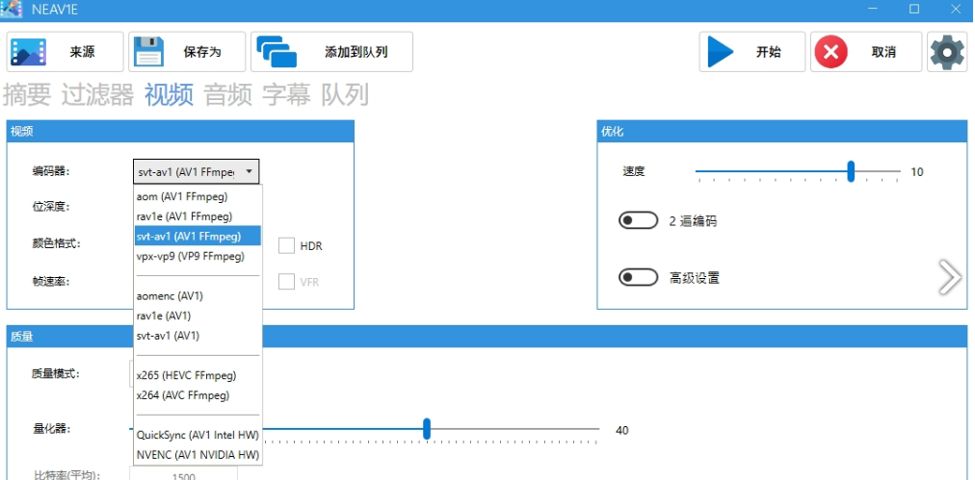Image resolution: width=975 pixels, height=480 pixels.
Task: Go to the 字幕 tab
Action: coord(287,94)
